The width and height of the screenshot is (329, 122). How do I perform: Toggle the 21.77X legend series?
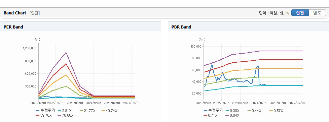[87, 111]
